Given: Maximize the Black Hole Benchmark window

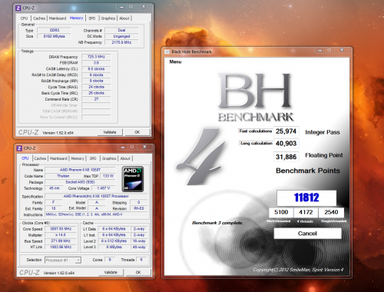Looking at the screenshot, I should (329, 50).
